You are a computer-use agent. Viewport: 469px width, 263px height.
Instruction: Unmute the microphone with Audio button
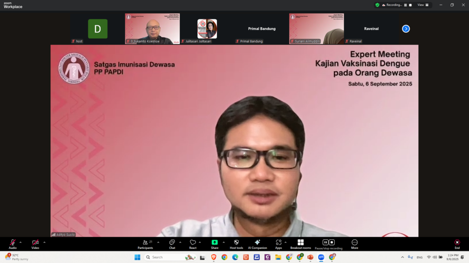12,243
